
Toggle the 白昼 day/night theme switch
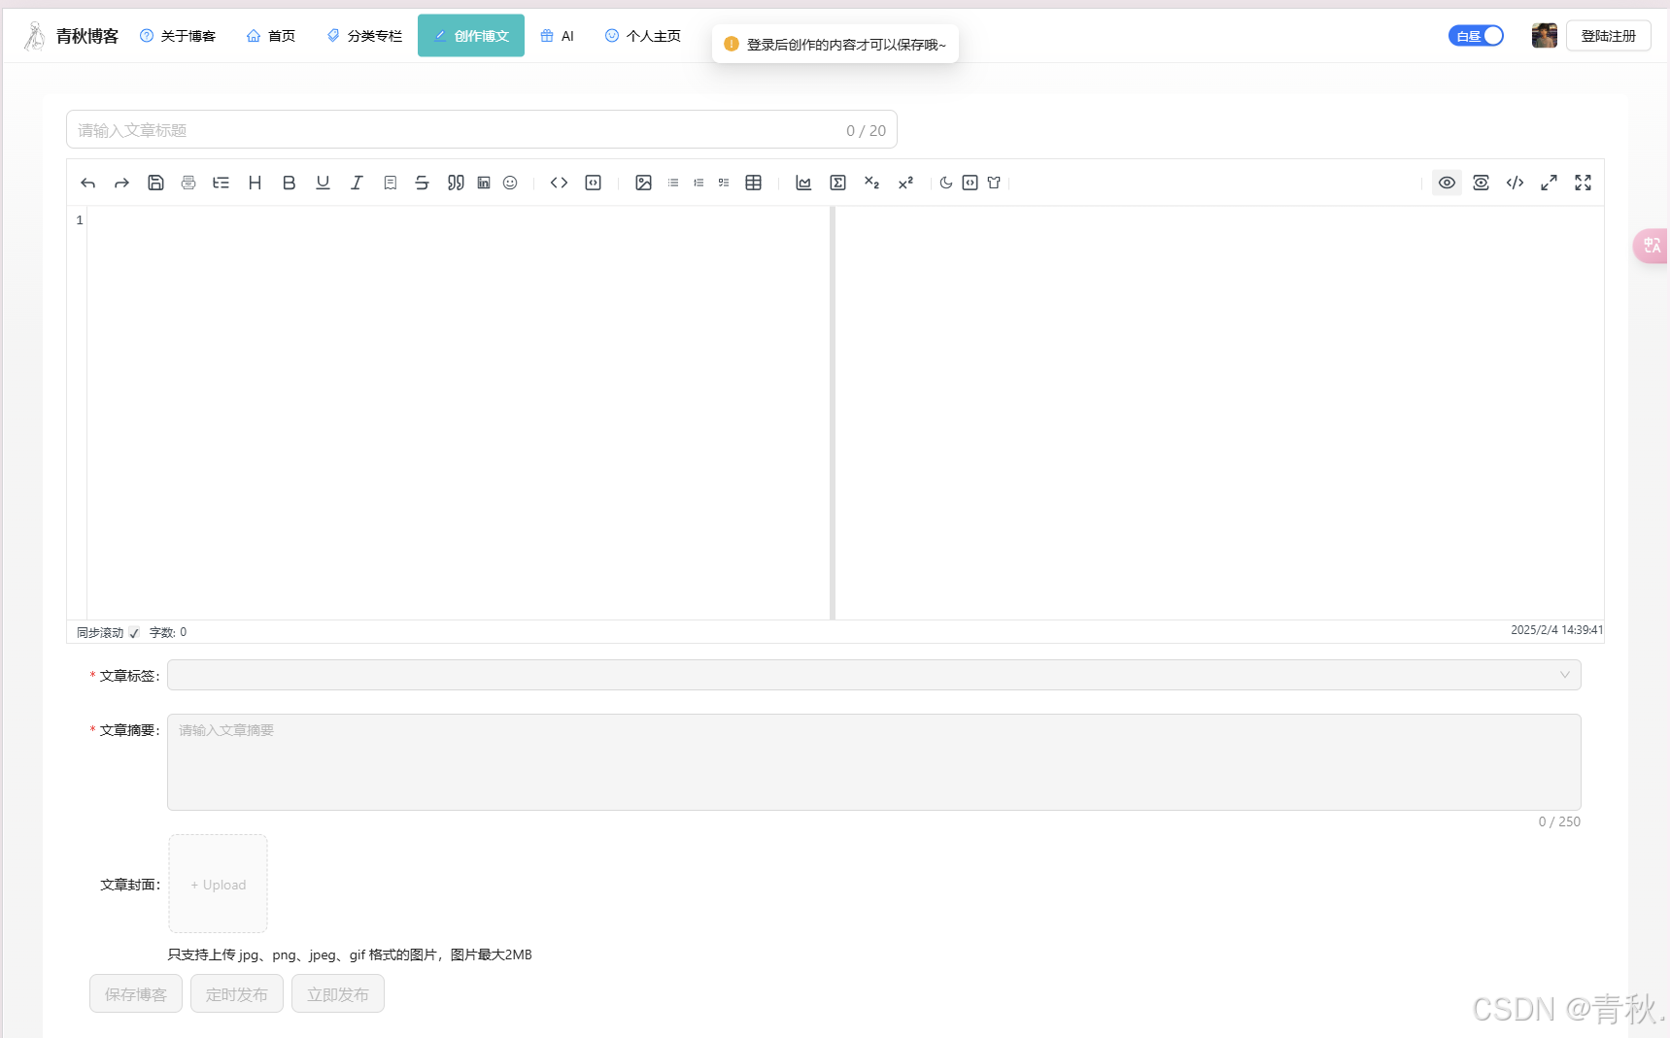click(x=1476, y=36)
